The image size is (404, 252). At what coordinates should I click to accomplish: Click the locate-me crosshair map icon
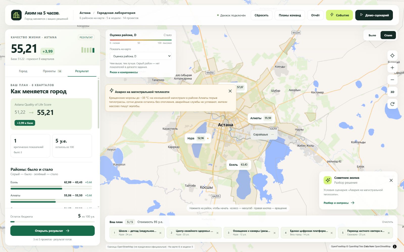pos(392,55)
